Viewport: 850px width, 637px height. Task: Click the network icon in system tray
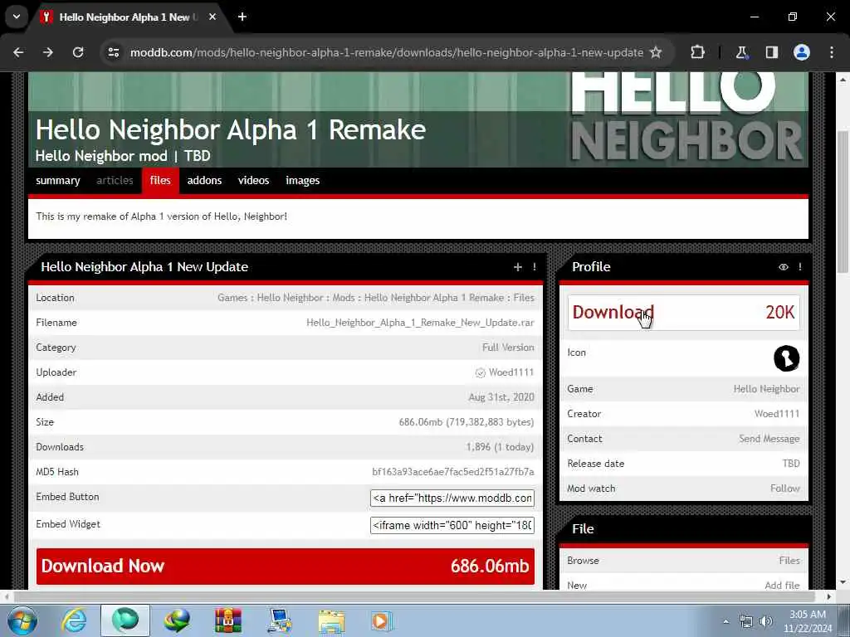746,621
